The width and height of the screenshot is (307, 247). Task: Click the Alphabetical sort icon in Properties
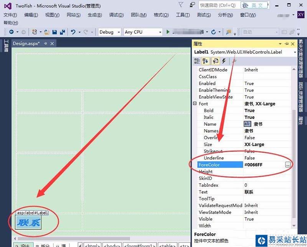[x=205, y=61]
